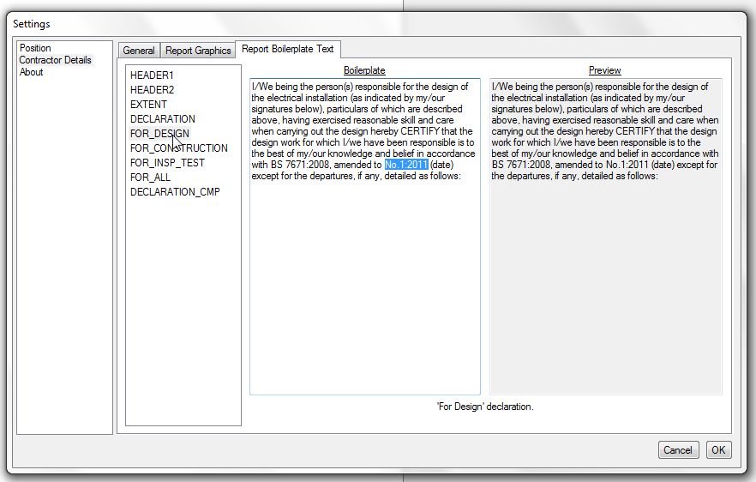
Task: Switch to the Report Graphics tab
Action: pyautogui.click(x=198, y=51)
